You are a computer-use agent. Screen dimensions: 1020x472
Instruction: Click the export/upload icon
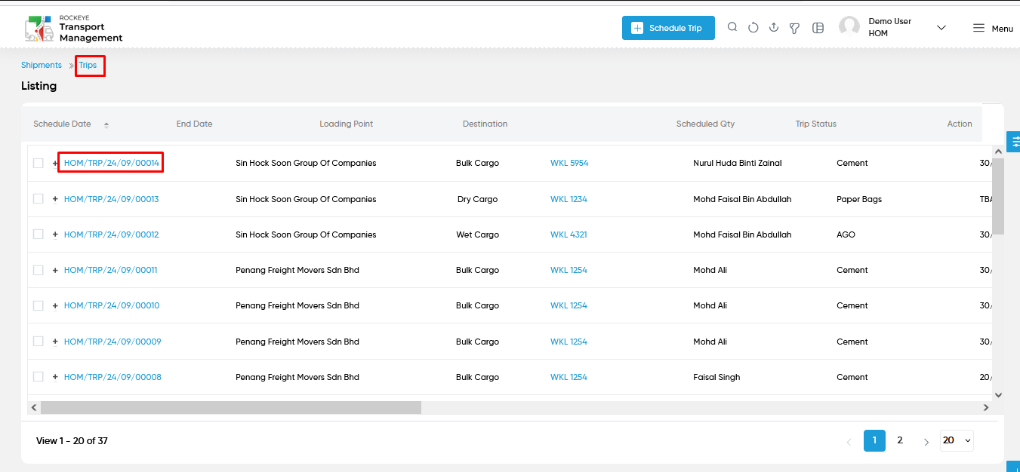(x=774, y=27)
